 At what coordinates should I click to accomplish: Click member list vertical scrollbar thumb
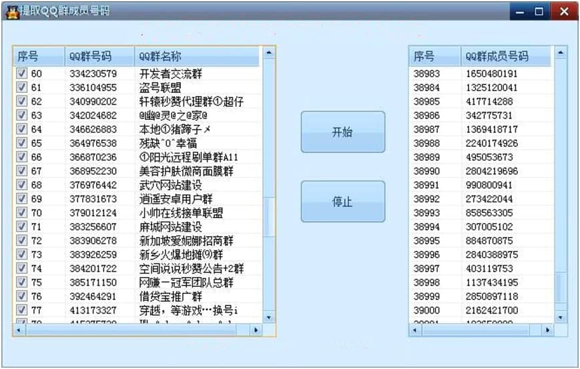[x=561, y=288]
